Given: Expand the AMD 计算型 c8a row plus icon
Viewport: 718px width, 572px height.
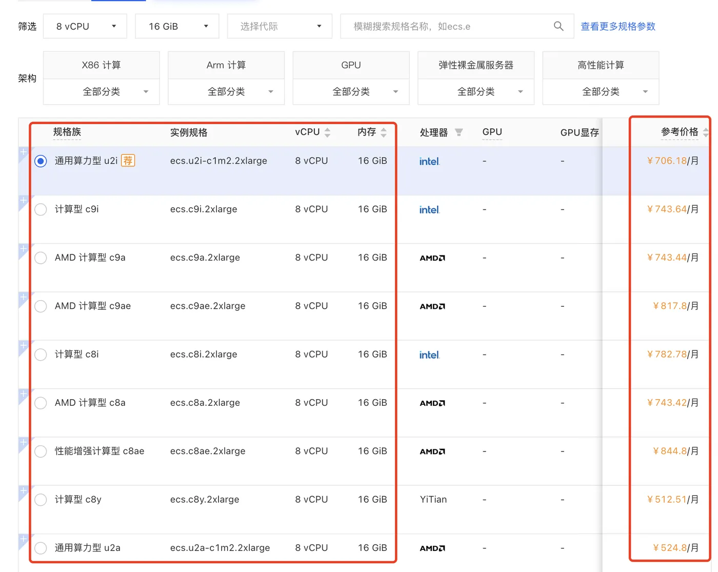Looking at the screenshot, I should coord(23,393).
